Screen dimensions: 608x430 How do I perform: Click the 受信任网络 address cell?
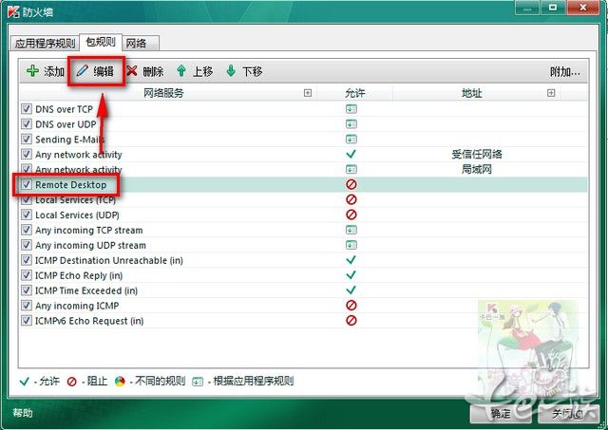477,154
